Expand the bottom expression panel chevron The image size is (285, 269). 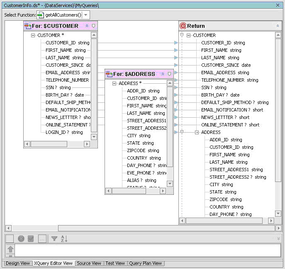click(x=278, y=238)
